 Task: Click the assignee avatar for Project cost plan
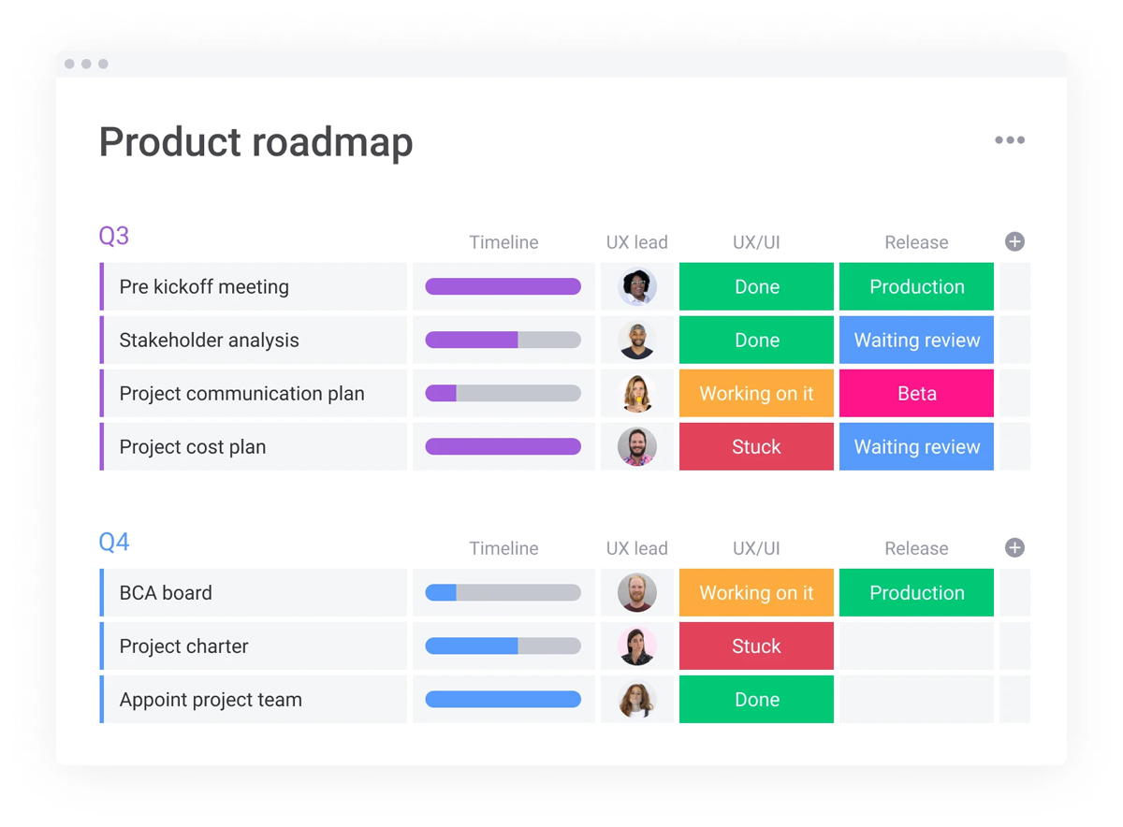point(637,446)
